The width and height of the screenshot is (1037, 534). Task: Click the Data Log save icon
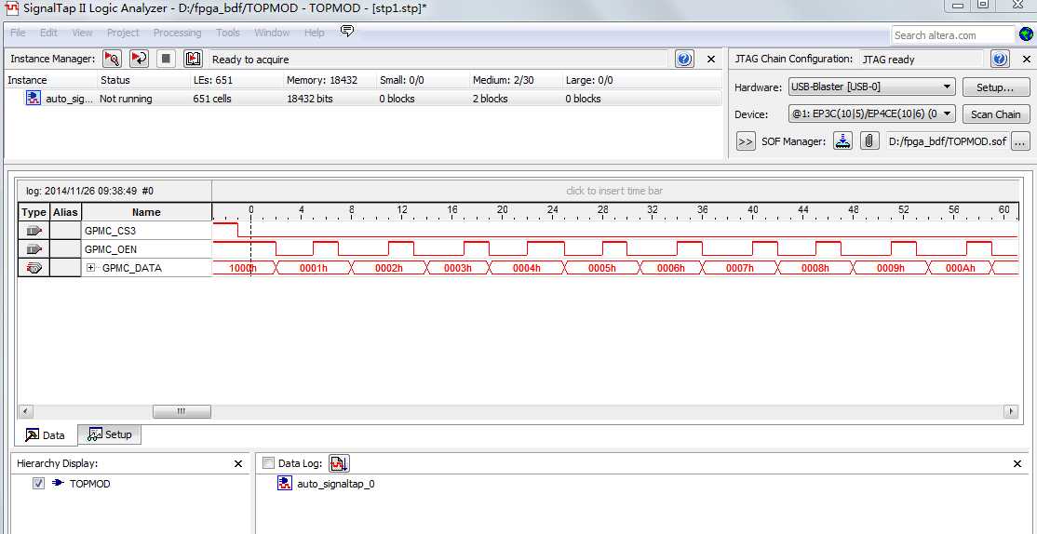[339, 463]
